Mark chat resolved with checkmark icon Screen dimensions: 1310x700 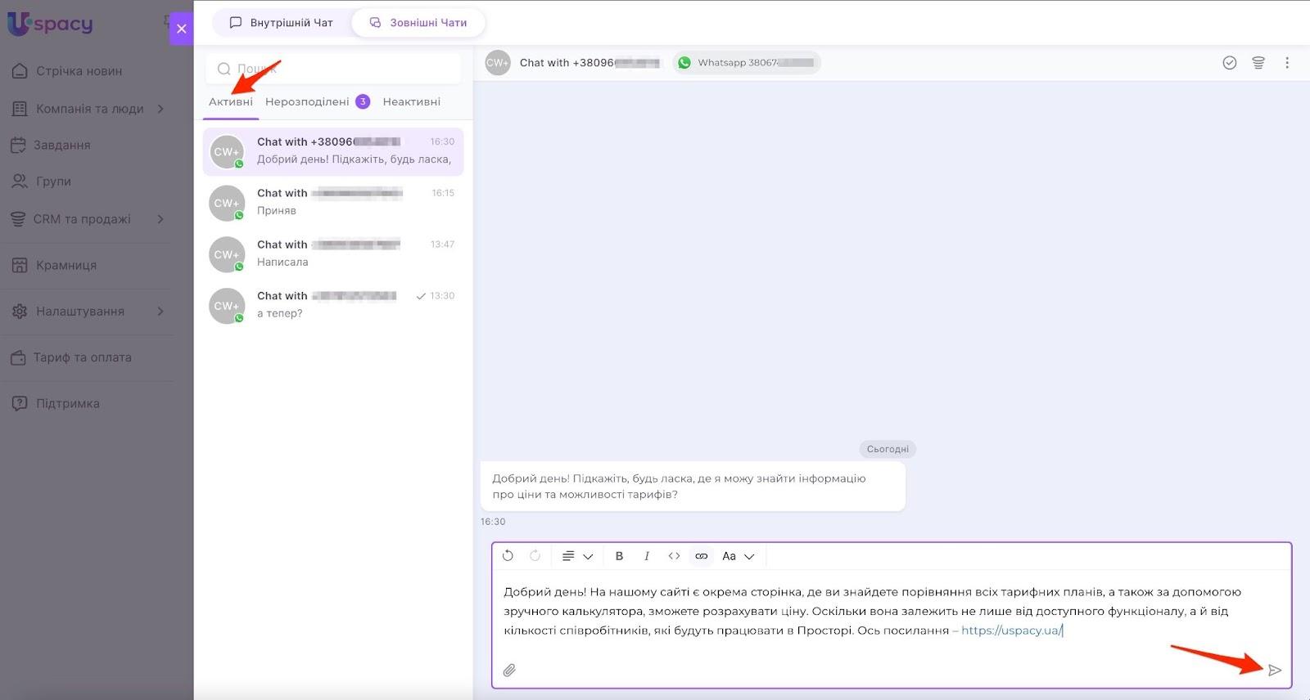[x=1230, y=63]
